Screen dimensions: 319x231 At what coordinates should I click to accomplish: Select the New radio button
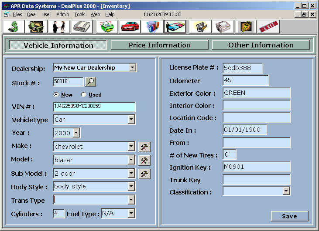coord(56,94)
